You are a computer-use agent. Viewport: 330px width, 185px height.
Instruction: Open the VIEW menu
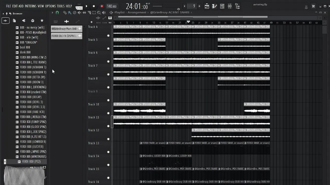[41, 6]
